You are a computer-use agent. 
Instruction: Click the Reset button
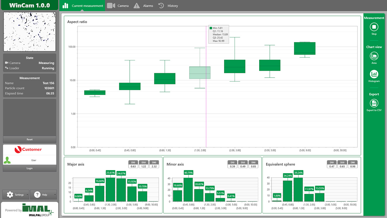[x=30, y=139]
